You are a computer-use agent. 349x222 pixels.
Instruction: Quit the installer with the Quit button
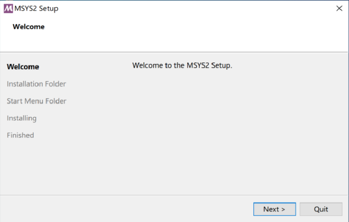(321, 209)
